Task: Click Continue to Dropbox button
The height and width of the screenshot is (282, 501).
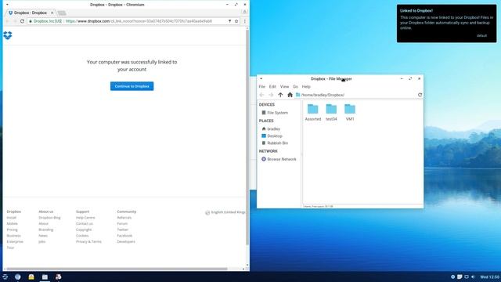Action: point(132,86)
